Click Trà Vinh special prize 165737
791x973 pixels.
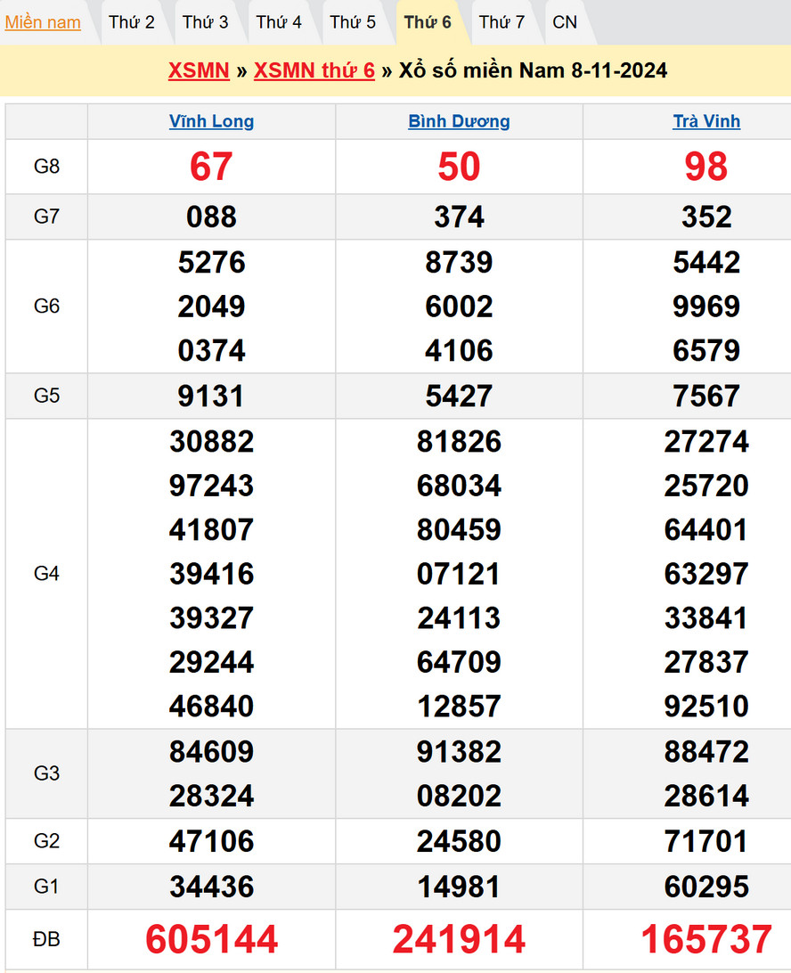pos(706,939)
